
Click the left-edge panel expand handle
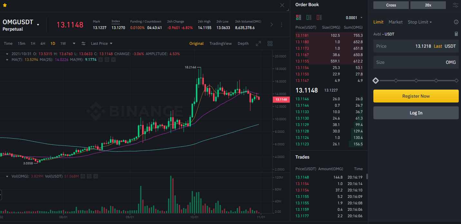tap(1, 195)
